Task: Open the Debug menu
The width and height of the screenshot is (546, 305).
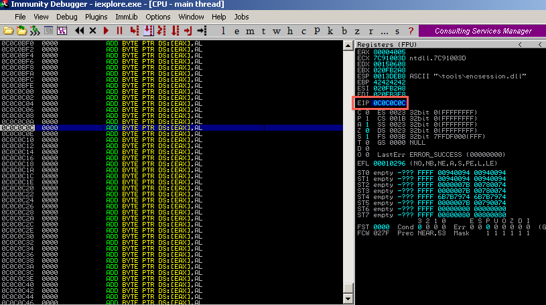Action: (66, 17)
